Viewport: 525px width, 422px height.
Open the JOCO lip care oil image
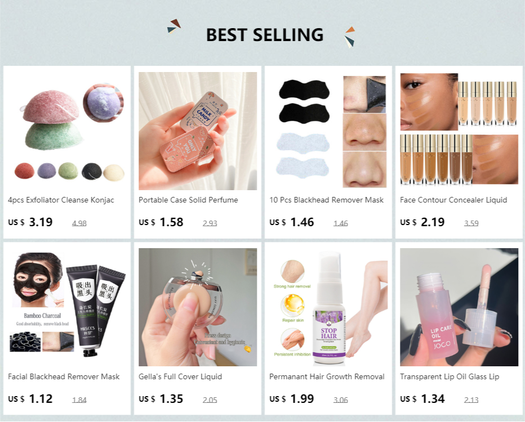(459, 307)
